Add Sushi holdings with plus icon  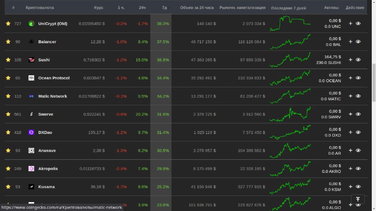[x=350, y=60]
